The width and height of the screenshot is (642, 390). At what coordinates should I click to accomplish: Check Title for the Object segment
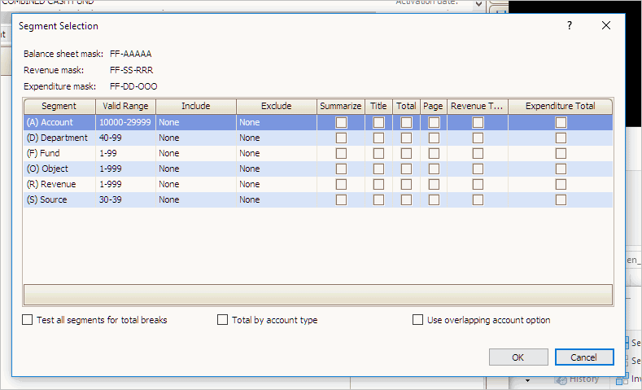(x=378, y=169)
